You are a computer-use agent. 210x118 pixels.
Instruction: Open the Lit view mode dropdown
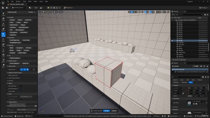coord(55,12)
